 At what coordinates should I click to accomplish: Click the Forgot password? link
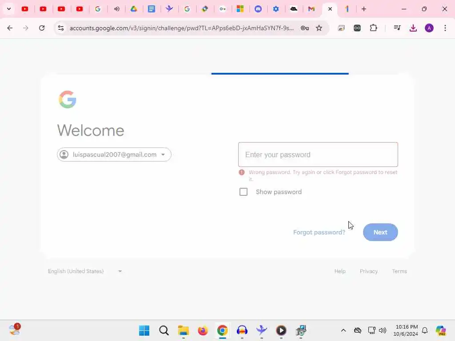(x=319, y=232)
